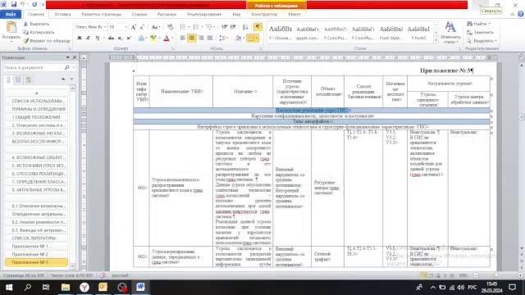Decrease font size with shrink font icon

tap(142, 27)
